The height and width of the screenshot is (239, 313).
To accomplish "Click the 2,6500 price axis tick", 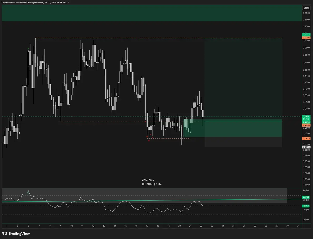I will point(306,55).
